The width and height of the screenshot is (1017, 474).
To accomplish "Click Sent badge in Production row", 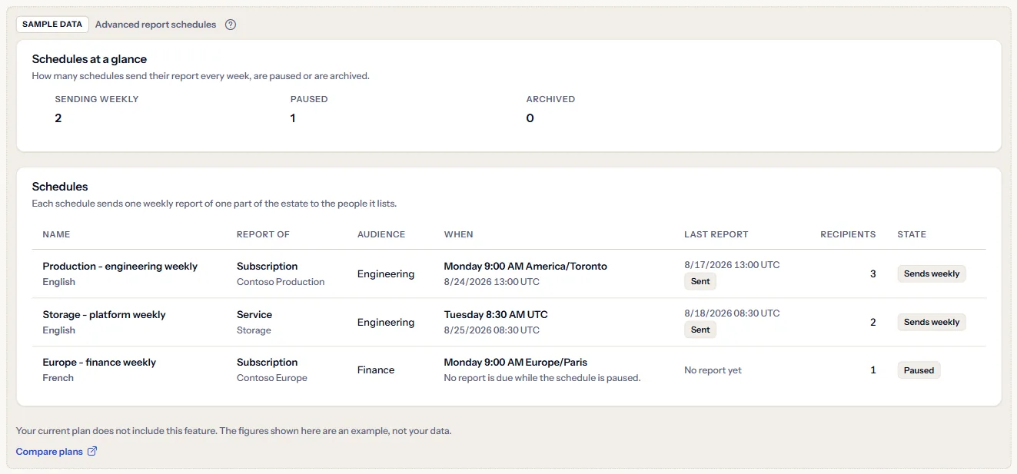I will (x=700, y=282).
